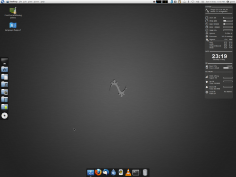Image resolution: width=236 pixels, height=177 pixels.
Task: Open the Home folder in the side dock
Action: [x=5, y=69]
